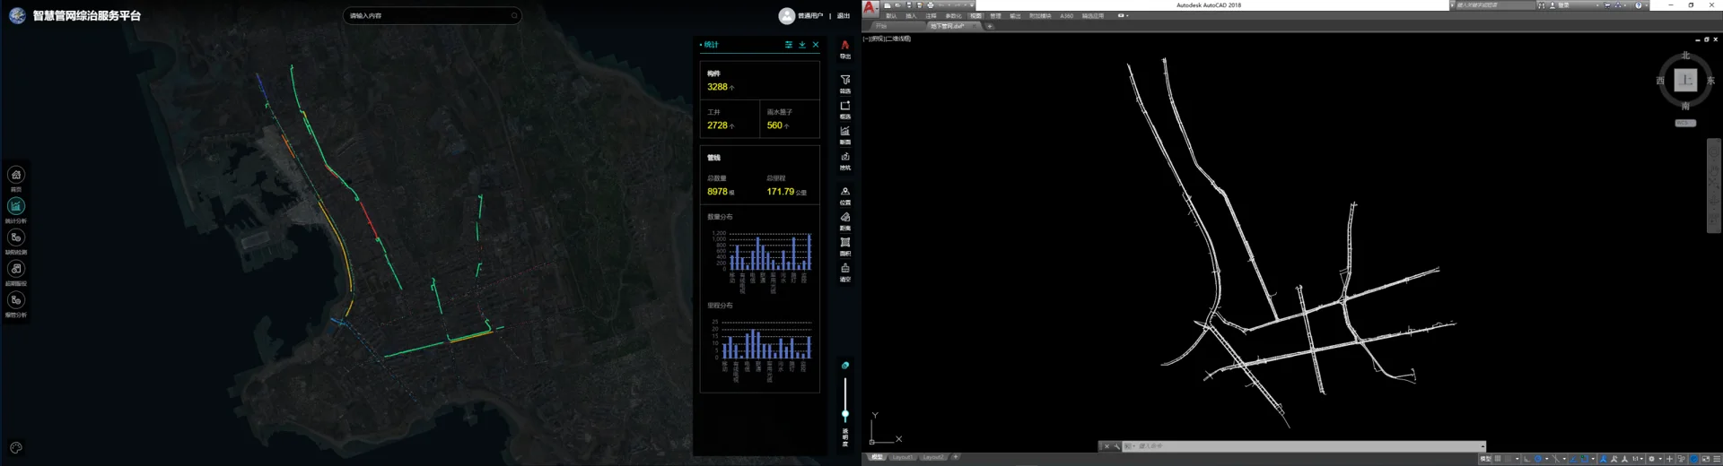This screenshot has height=466, width=1723.
Task: Click the transparency slider handle
Action: click(844, 414)
